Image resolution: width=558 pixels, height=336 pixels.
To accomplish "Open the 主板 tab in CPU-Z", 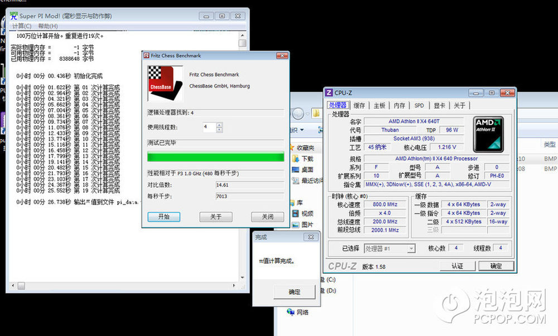I will pos(379,105).
